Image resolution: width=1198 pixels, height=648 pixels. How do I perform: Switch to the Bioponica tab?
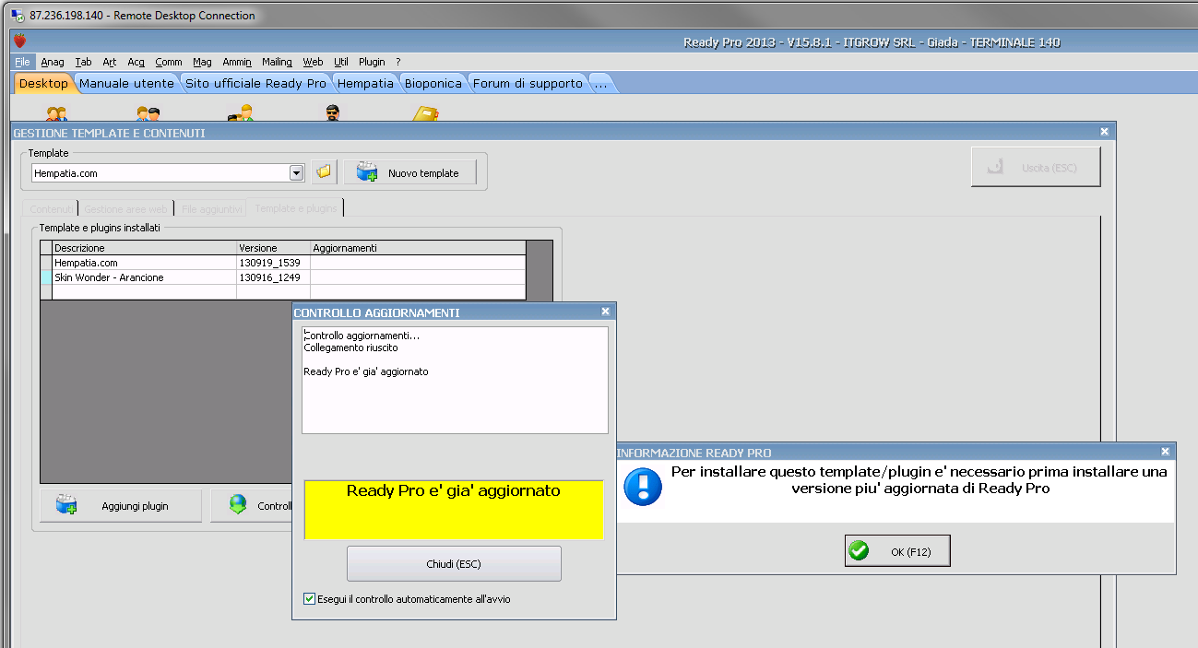433,83
